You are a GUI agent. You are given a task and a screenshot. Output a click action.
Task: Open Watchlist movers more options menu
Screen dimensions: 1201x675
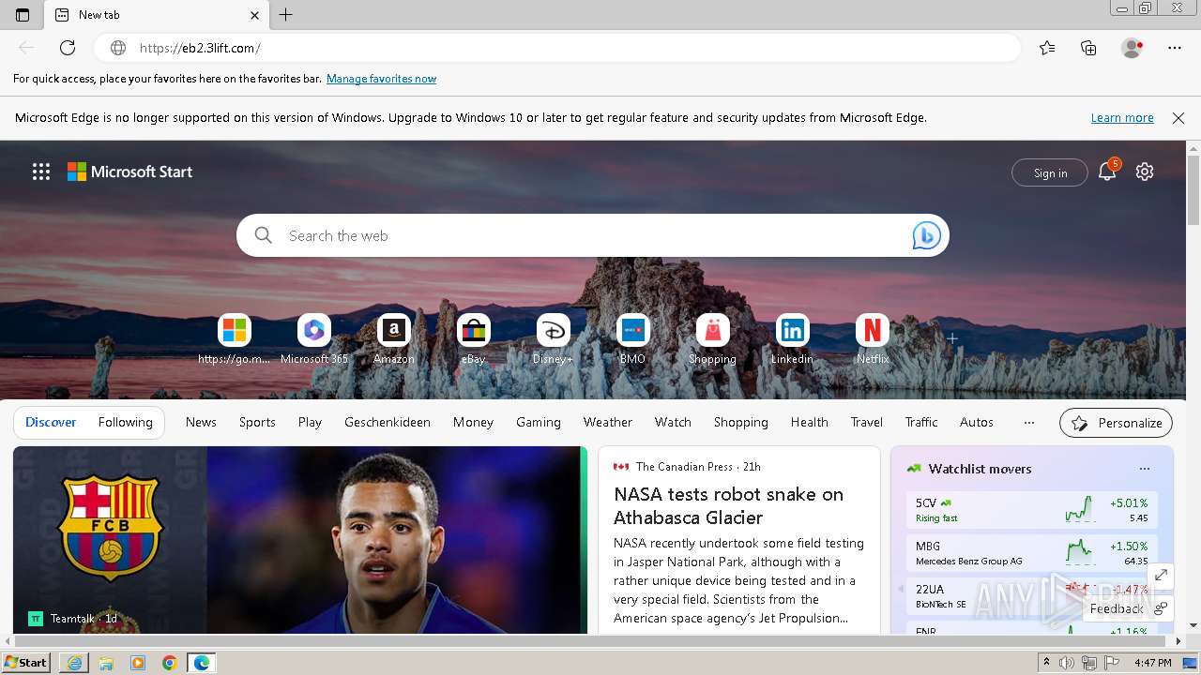(1144, 469)
